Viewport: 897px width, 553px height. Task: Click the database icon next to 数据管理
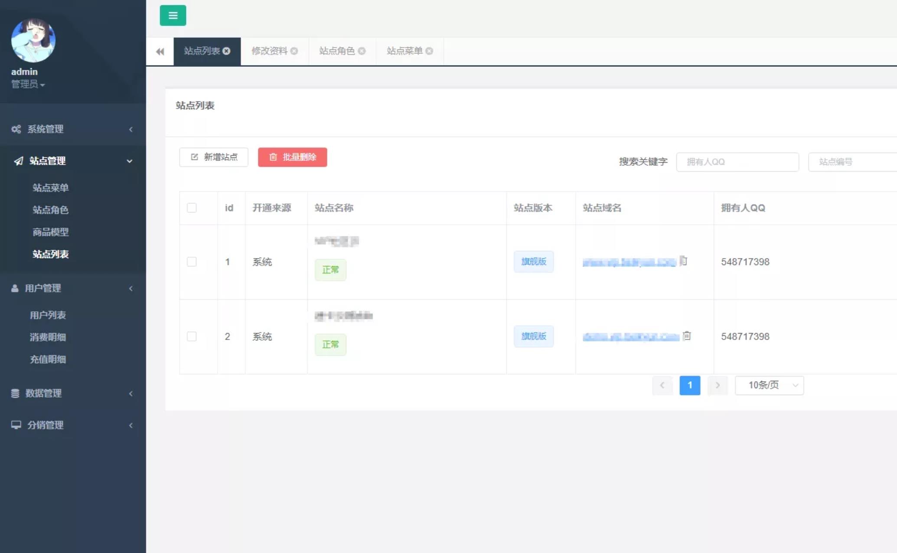point(16,393)
